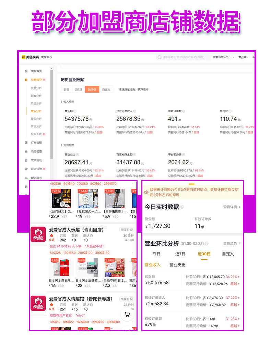Open 流量分析 in sidebar
The image size is (271, 351).
tap(36, 88)
